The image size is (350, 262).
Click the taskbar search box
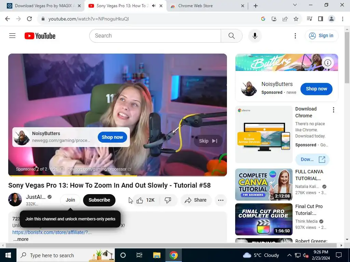[66, 255]
